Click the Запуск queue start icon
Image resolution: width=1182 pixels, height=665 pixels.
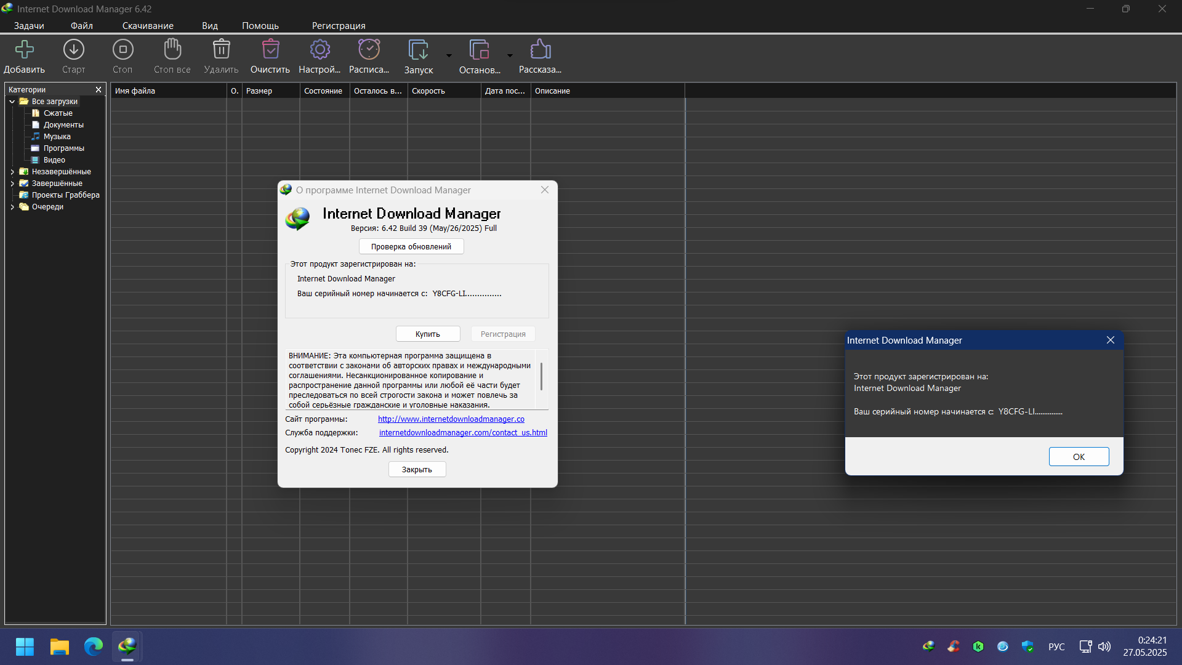click(419, 49)
